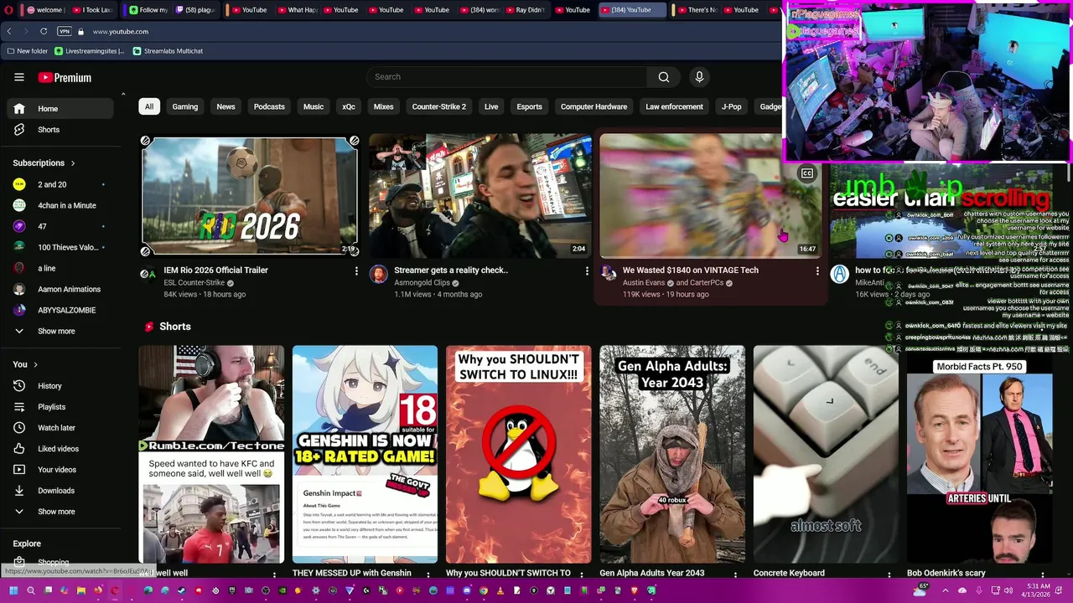The height and width of the screenshot is (603, 1073).
Task: Click the VPN badge in address bar
Action: click(65, 31)
